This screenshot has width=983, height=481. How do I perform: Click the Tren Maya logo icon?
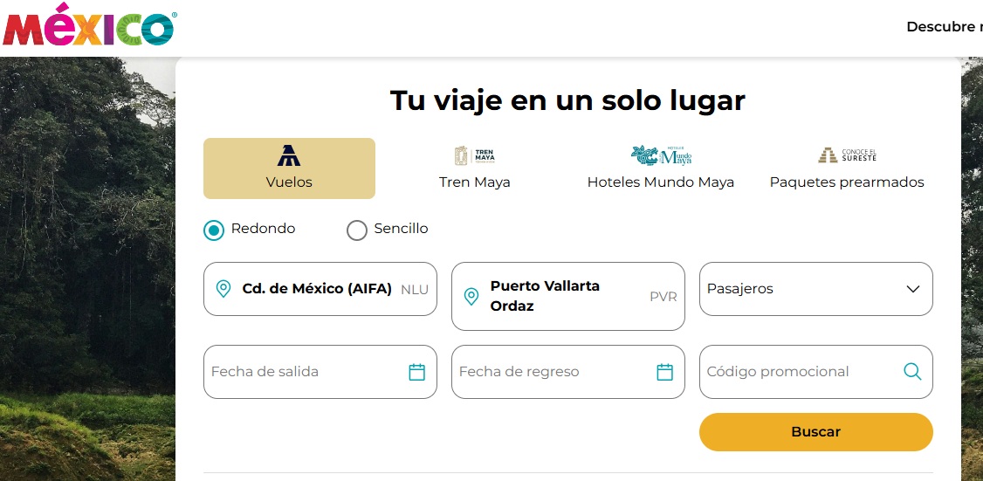pos(475,155)
